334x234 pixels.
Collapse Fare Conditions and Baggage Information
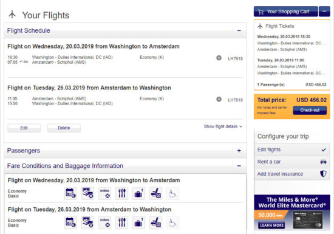coord(239,166)
